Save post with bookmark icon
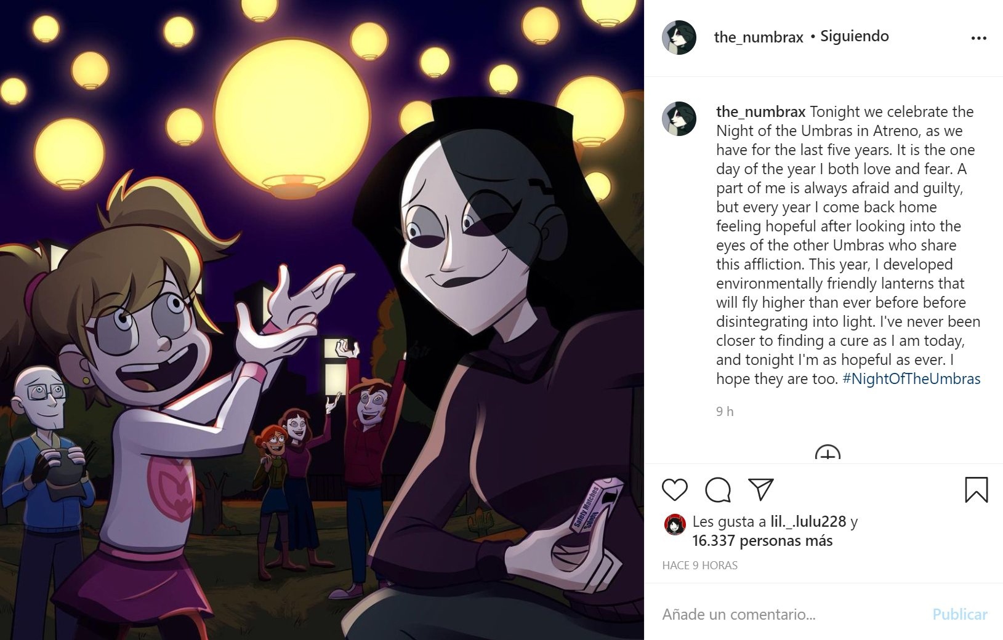 (x=976, y=490)
